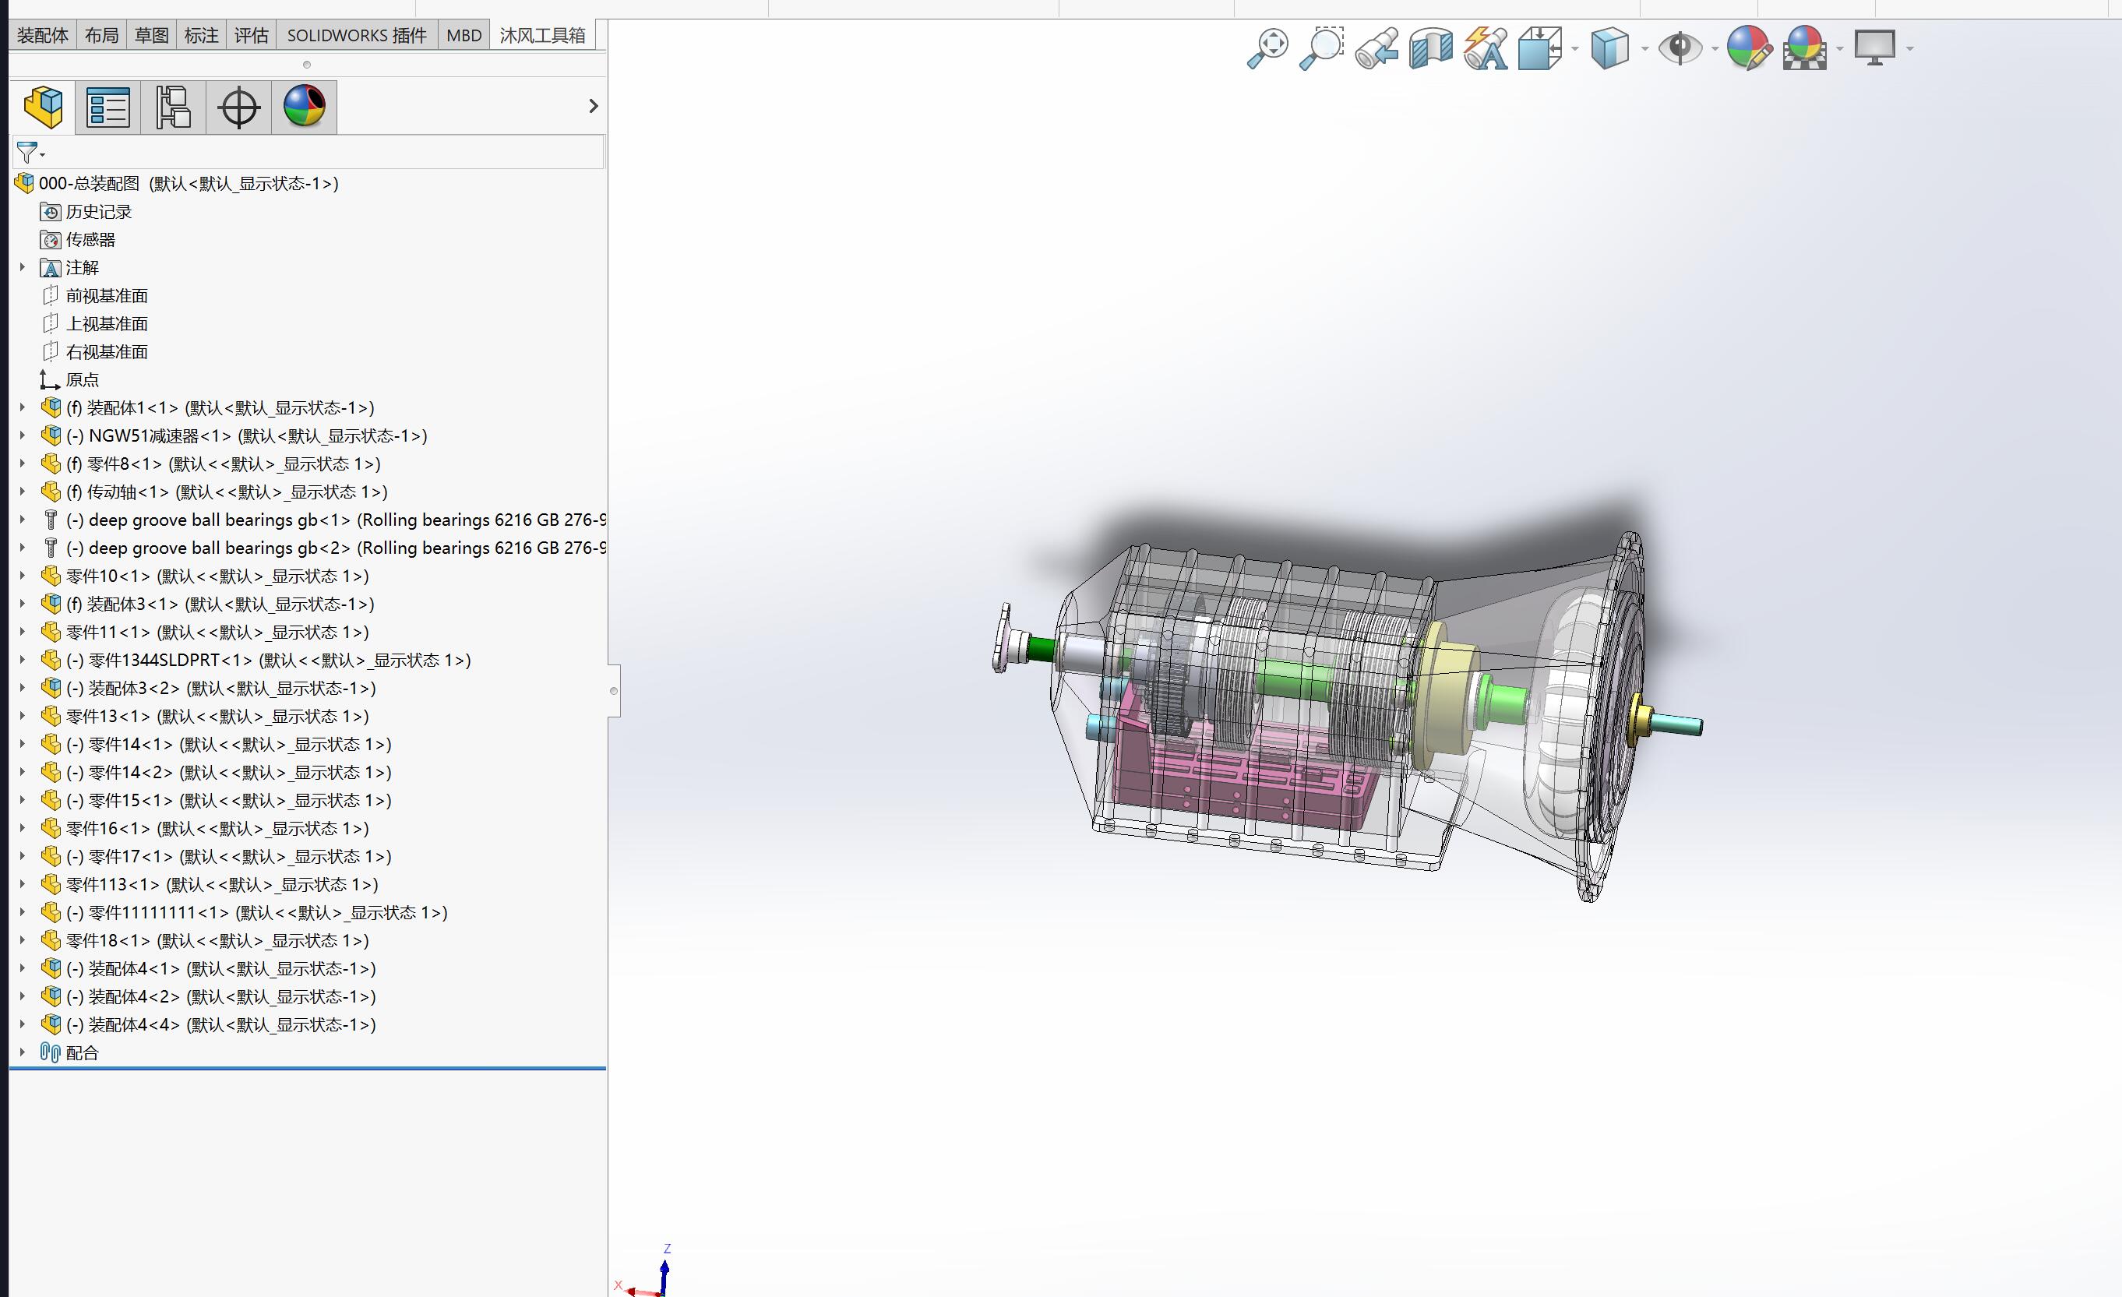This screenshot has width=2122, height=1297.
Task: Switch to the 装配体 ribbon tab
Action: [43, 35]
